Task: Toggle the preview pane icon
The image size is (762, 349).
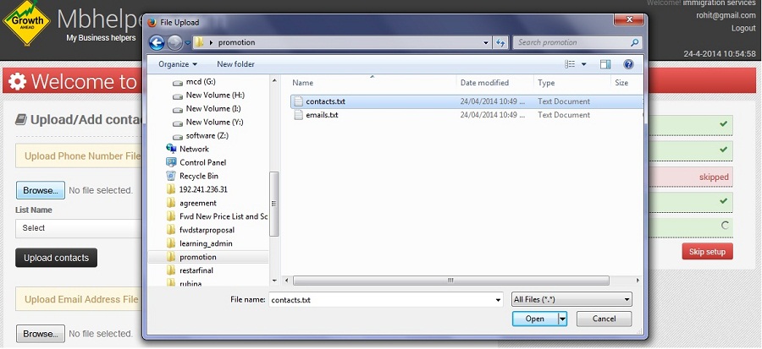Action: 605,64
